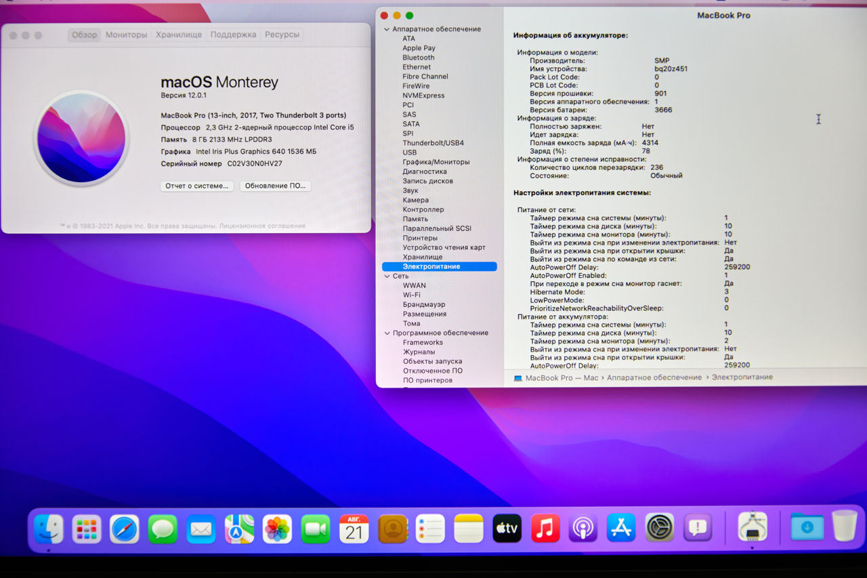The width and height of the screenshot is (867, 578).
Task: Open Reminders app in Dock
Action: coord(430,529)
